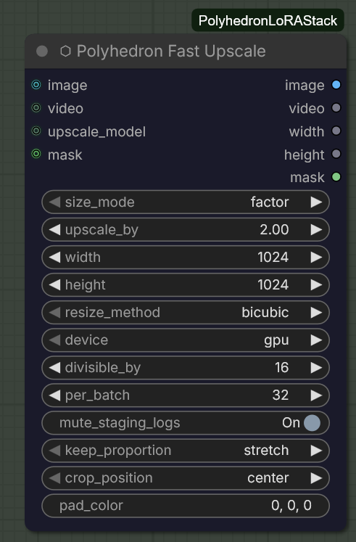Select next crop_position with right arrow
356x542 pixels.
pyautogui.click(x=316, y=478)
